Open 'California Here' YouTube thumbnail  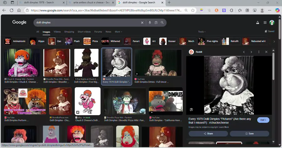pos(166,101)
